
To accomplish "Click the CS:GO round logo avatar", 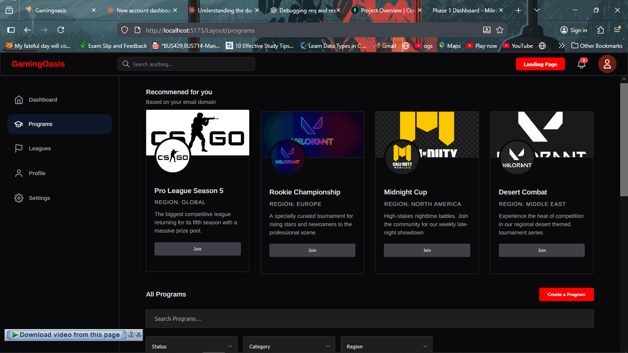I will [172, 156].
